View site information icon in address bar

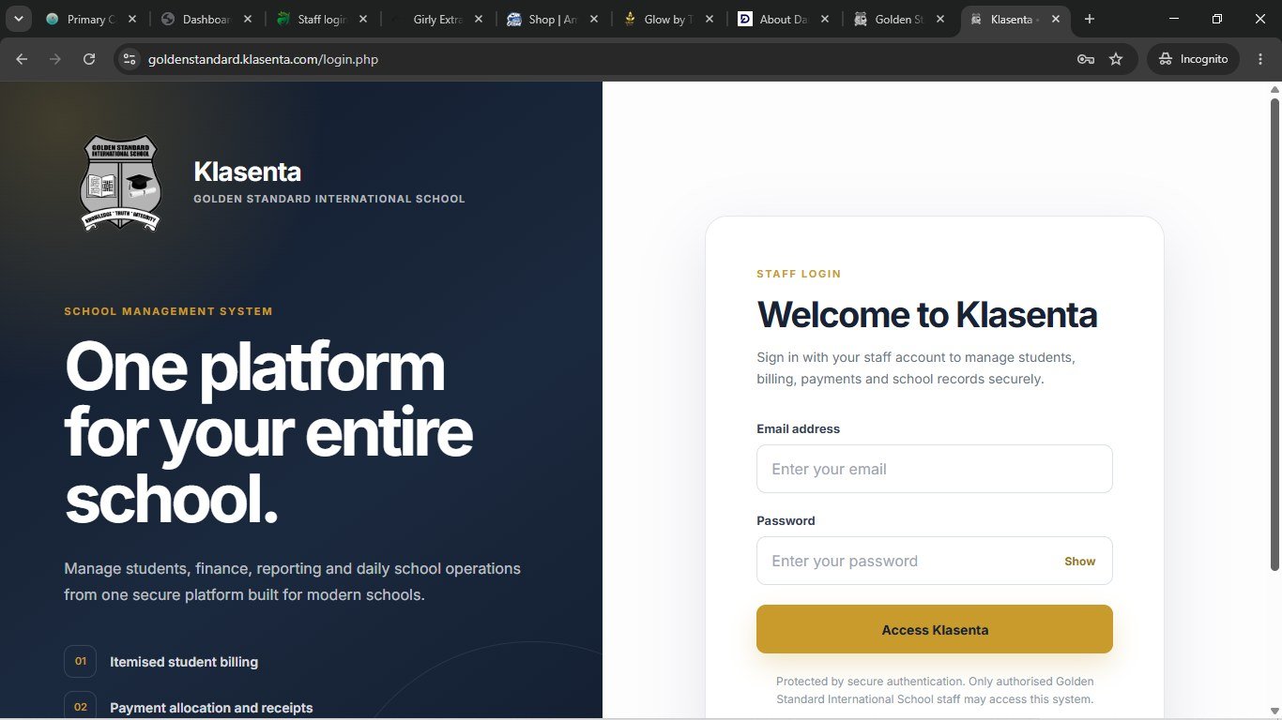coord(130,59)
